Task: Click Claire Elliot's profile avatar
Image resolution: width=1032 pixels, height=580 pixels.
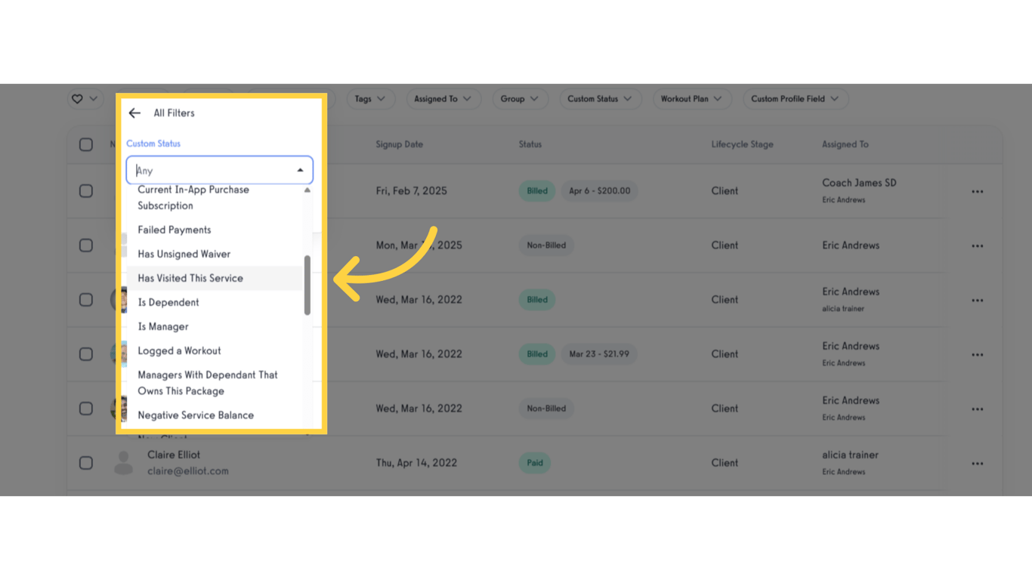Action: point(123,462)
